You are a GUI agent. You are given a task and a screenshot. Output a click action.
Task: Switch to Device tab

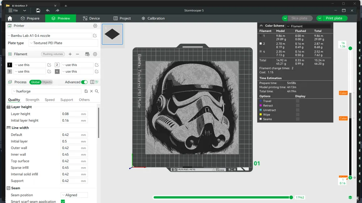[92, 18]
